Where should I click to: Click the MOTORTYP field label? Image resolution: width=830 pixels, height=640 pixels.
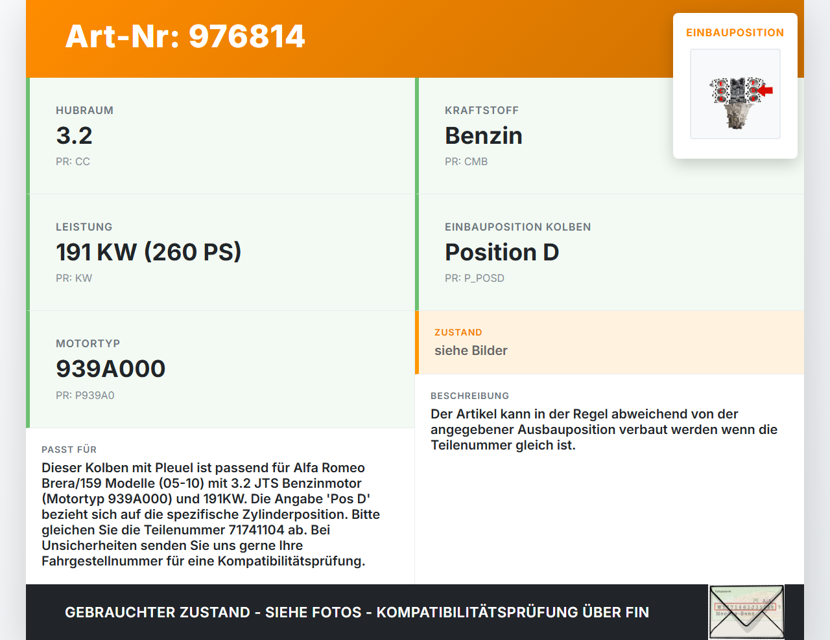88,343
